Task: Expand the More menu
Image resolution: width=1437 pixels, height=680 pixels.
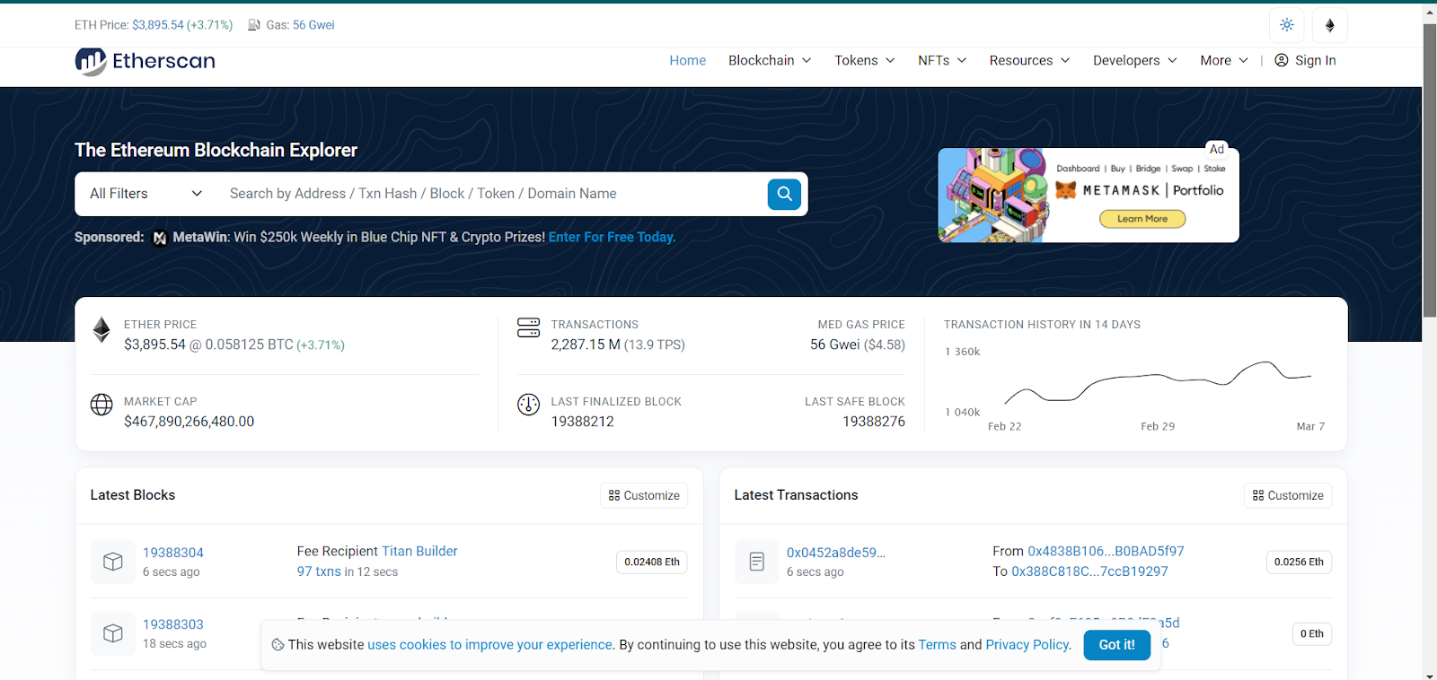Action: (x=1224, y=60)
